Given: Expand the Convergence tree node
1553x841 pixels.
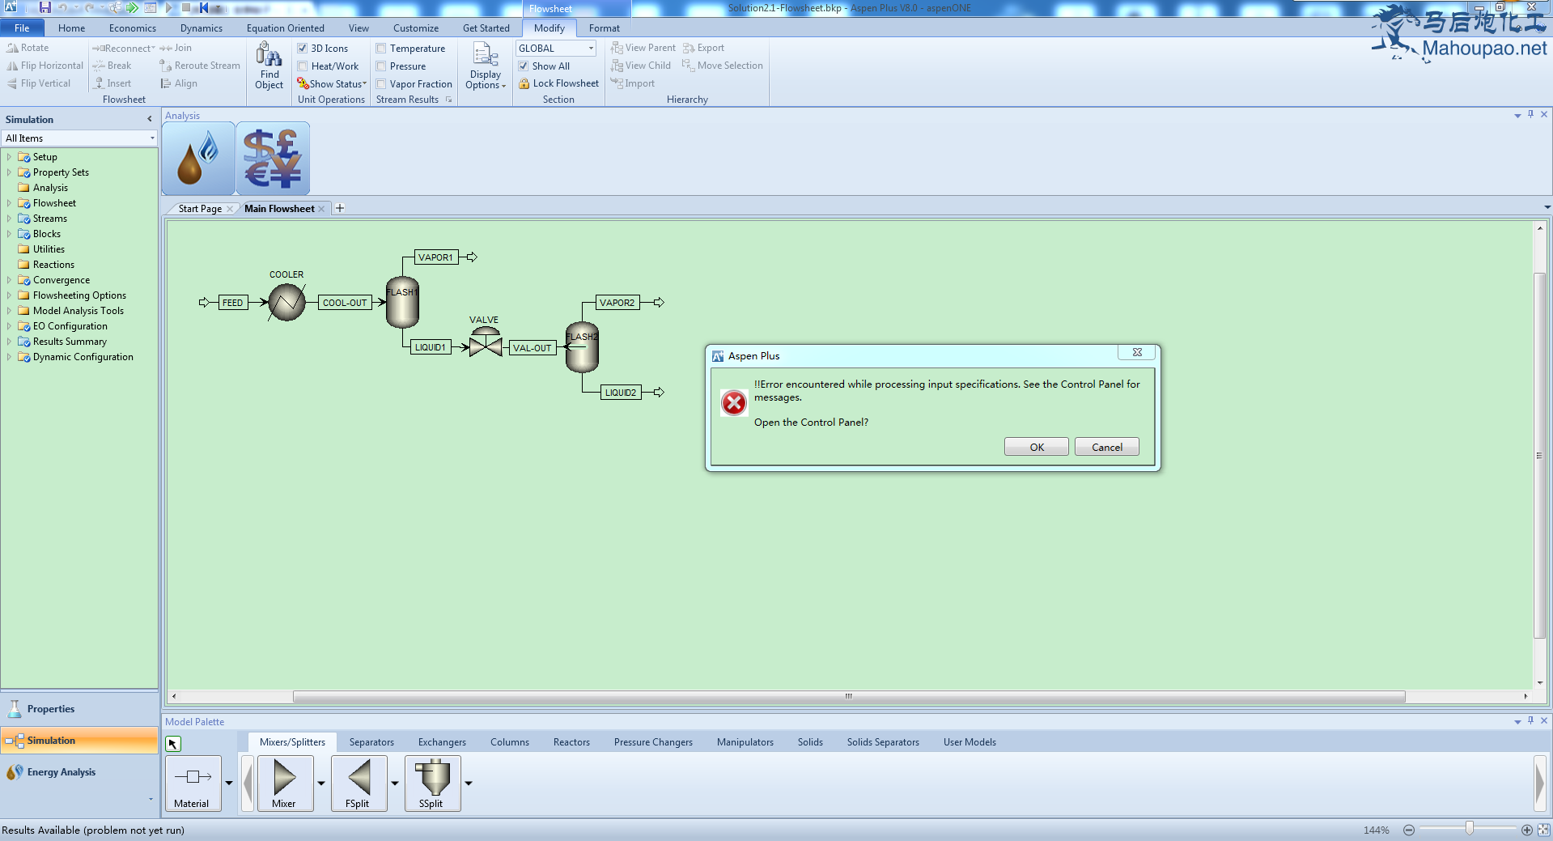Looking at the screenshot, I should (x=9, y=280).
